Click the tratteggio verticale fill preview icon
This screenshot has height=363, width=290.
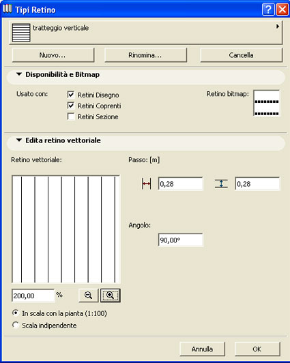pos(21,33)
